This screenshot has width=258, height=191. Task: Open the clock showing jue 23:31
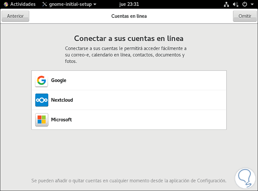tap(129, 4)
